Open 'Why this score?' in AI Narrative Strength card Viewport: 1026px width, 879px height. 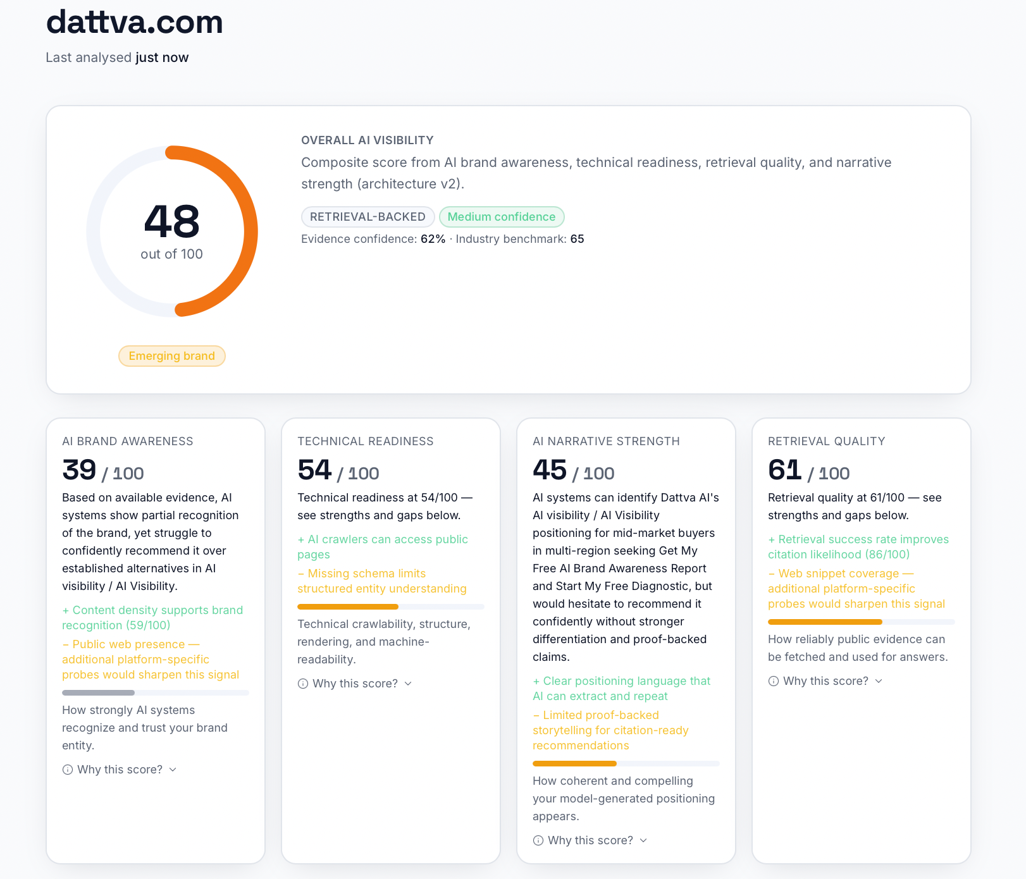(590, 840)
